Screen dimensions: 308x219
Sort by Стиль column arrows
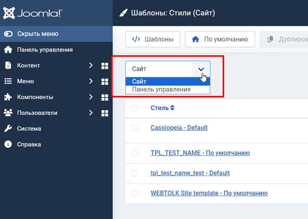[x=172, y=108]
